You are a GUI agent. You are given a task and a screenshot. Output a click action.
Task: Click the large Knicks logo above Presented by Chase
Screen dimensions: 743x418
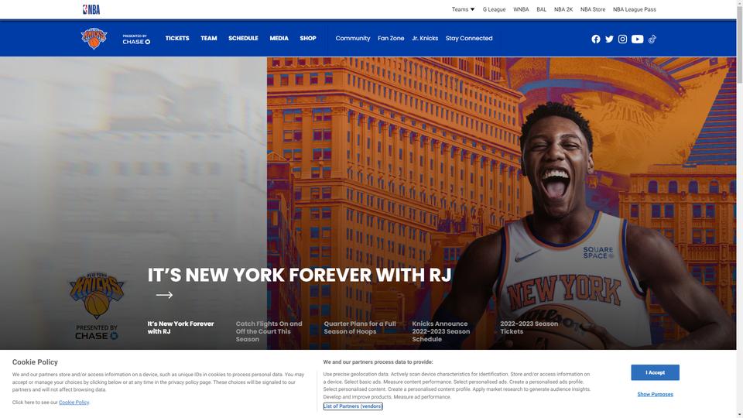pos(97,294)
